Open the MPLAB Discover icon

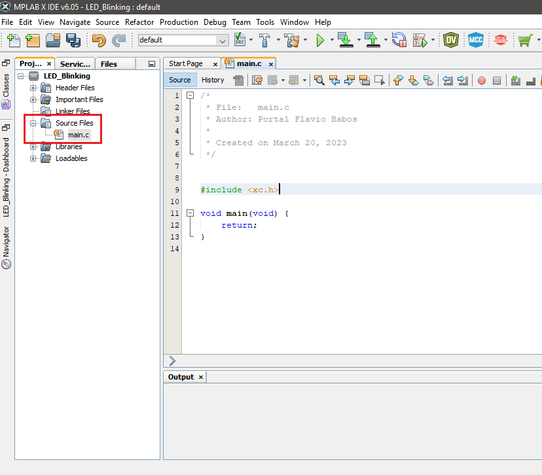click(501, 40)
